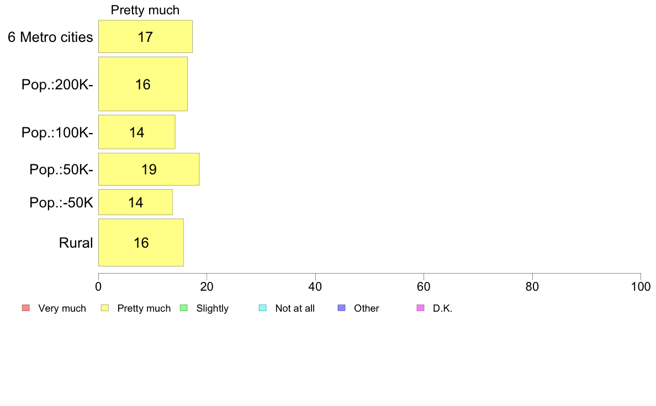
Task: Click the 20 axis tick label
Action: click(207, 287)
